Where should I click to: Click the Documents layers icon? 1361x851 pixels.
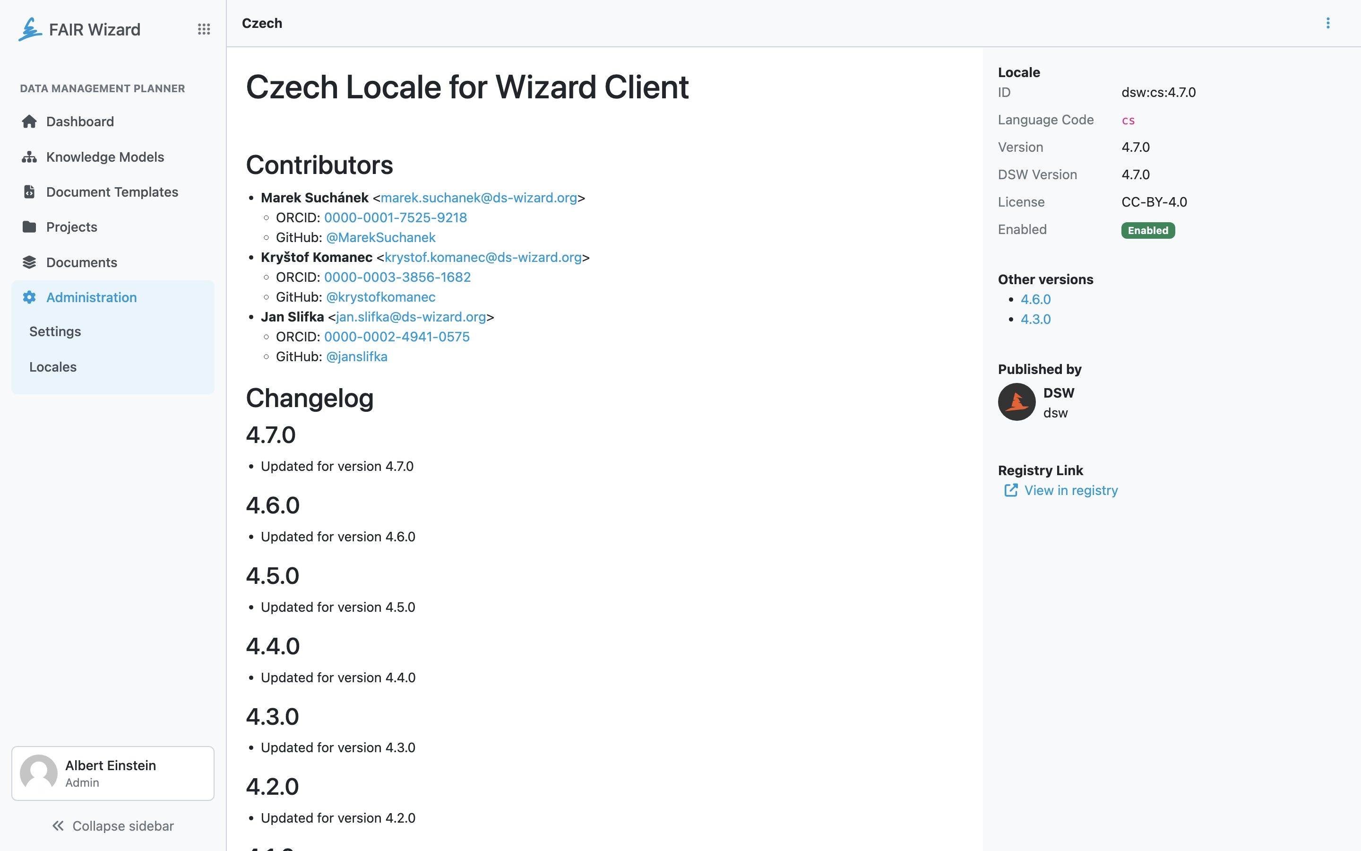click(x=29, y=262)
